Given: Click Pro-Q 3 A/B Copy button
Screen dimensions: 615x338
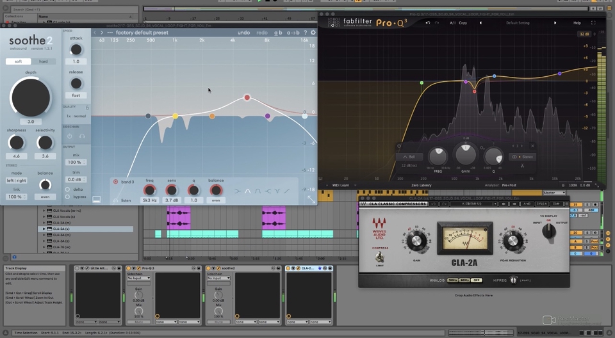Looking at the screenshot, I should pyautogui.click(x=463, y=23).
